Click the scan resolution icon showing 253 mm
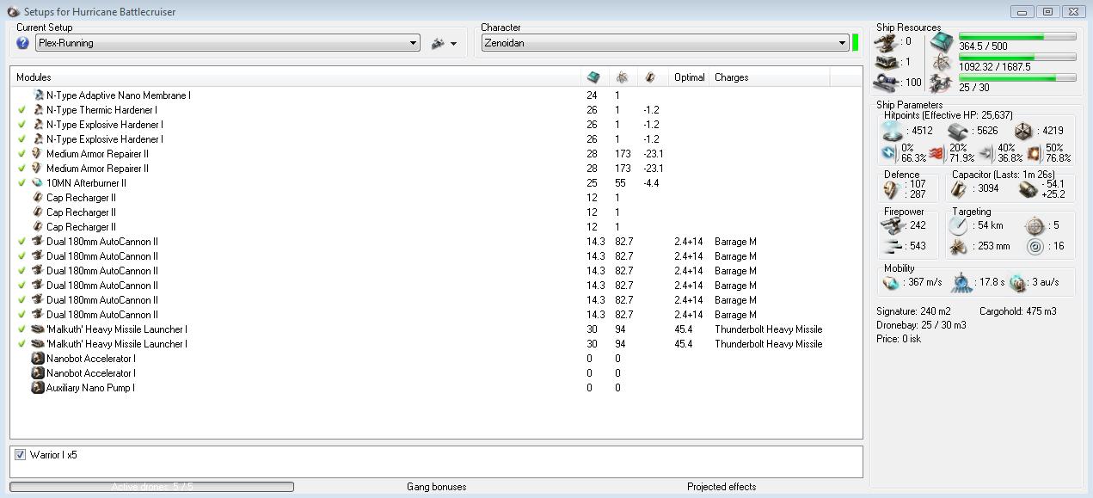Viewport: 1093px width, 498px height. (x=958, y=246)
